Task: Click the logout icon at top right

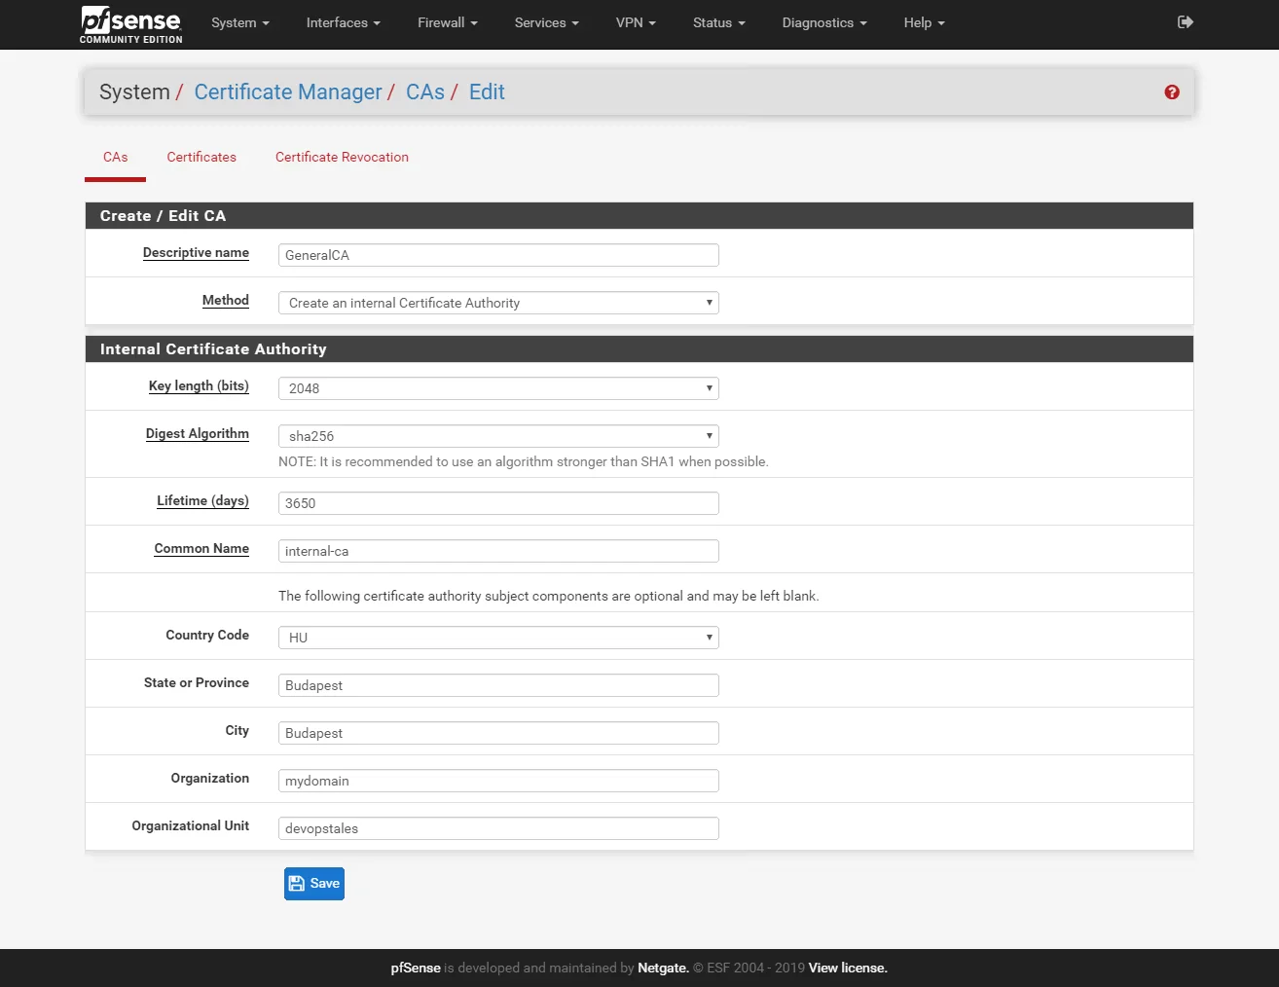Action: 1186,20
